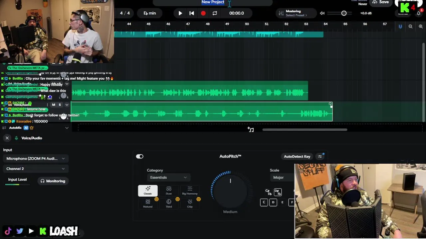Open the Microphone input device dropdown

tap(35, 158)
